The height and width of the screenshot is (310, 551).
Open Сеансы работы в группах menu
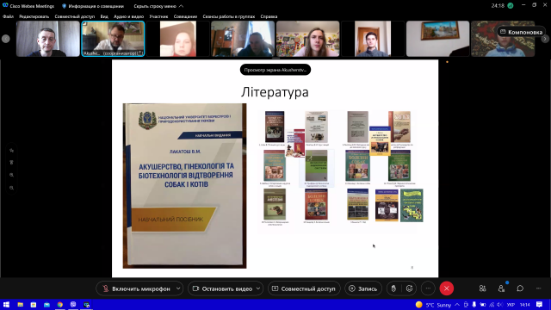(229, 16)
